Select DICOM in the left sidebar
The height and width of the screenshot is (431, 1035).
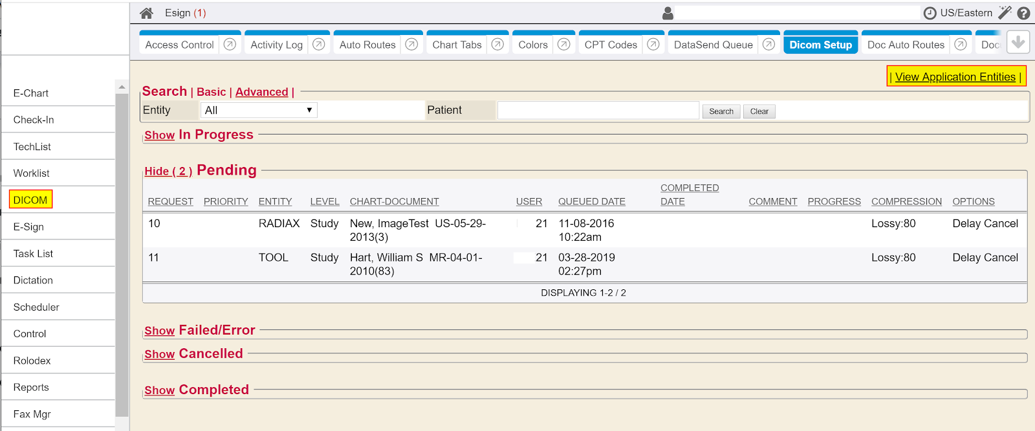click(30, 200)
